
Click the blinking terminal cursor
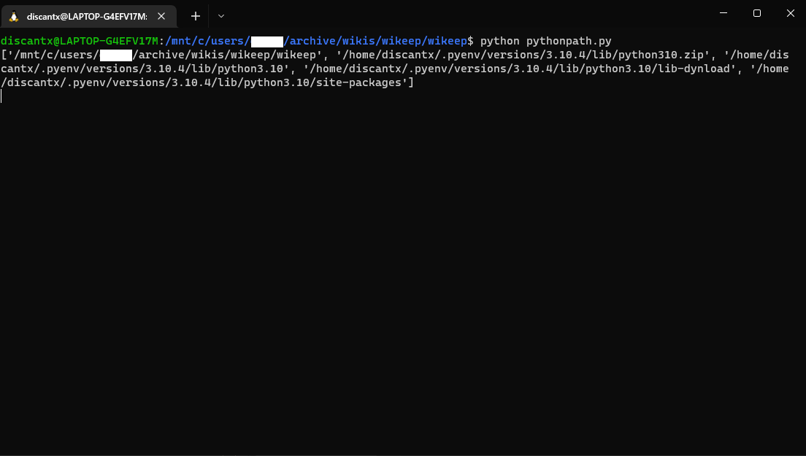[2, 96]
